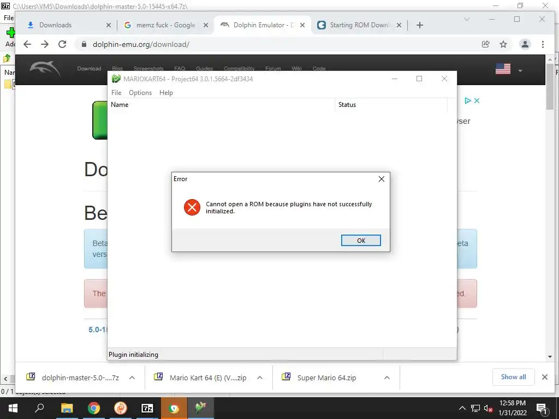Open the Mario Kart 64 zip download

[x=201, y=378]
